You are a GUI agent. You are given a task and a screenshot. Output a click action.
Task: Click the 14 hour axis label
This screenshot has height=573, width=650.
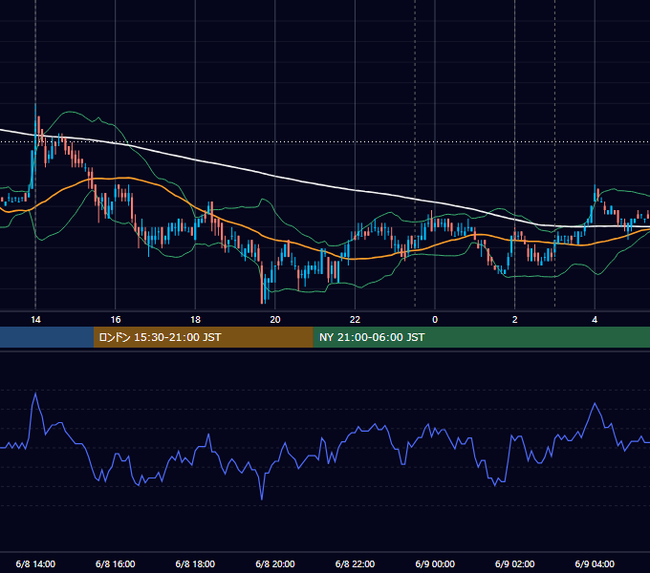click(35, 320)
